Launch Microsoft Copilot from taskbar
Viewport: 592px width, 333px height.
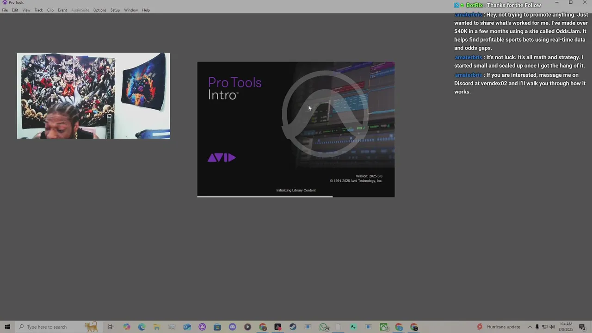[127, 327]
